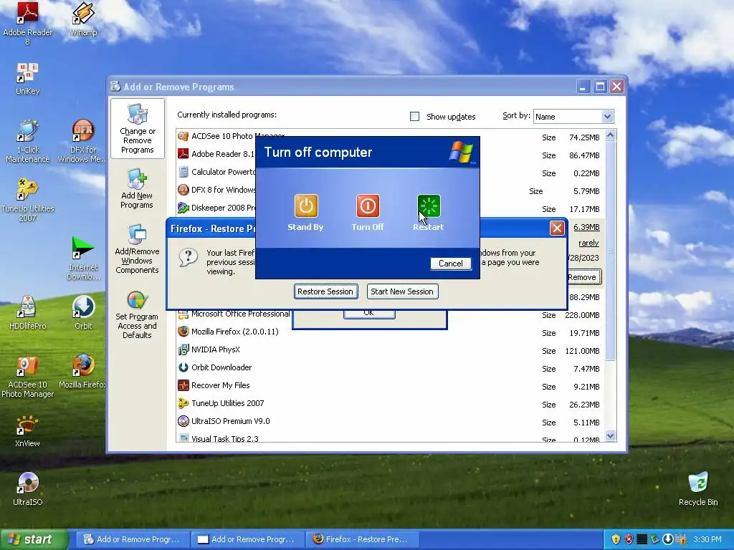Open Orbit desktop shortcut

(x=83, y=312)
